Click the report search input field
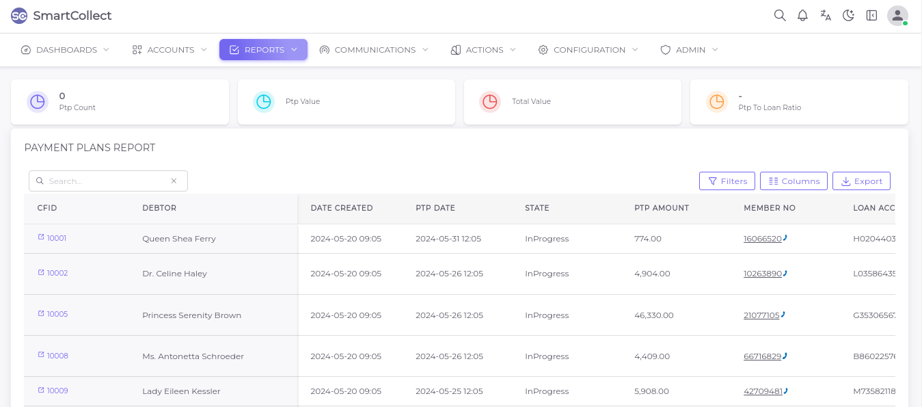Image resolution: width=922 pixels, height=407 pixels. click(107, 181)
